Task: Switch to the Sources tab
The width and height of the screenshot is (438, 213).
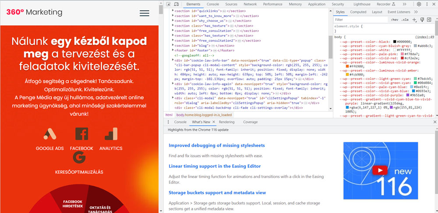Action: (231, 4)
